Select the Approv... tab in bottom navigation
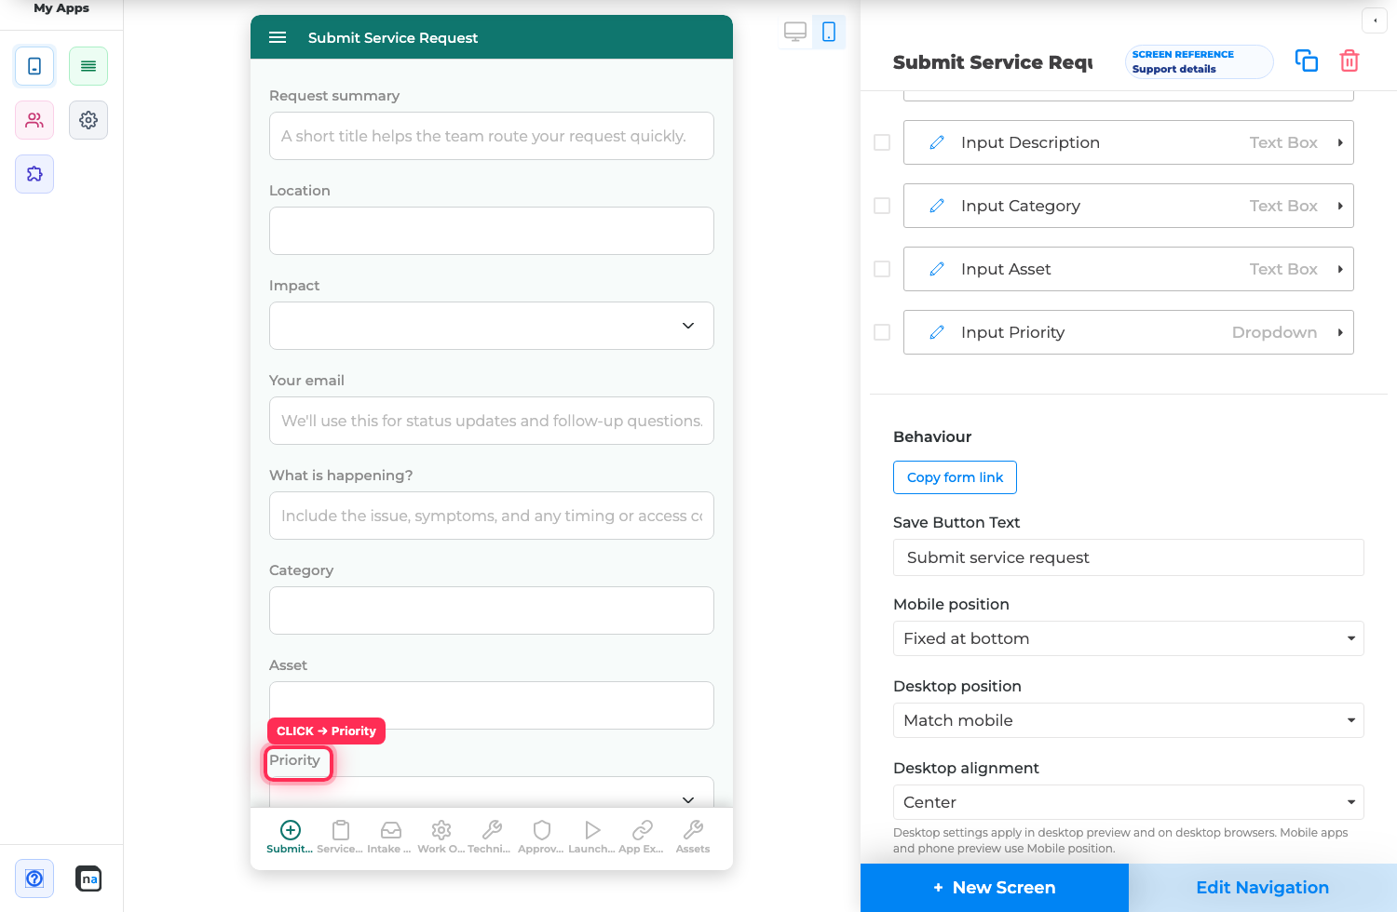The image size is (1397, 912). coord(541,836)
